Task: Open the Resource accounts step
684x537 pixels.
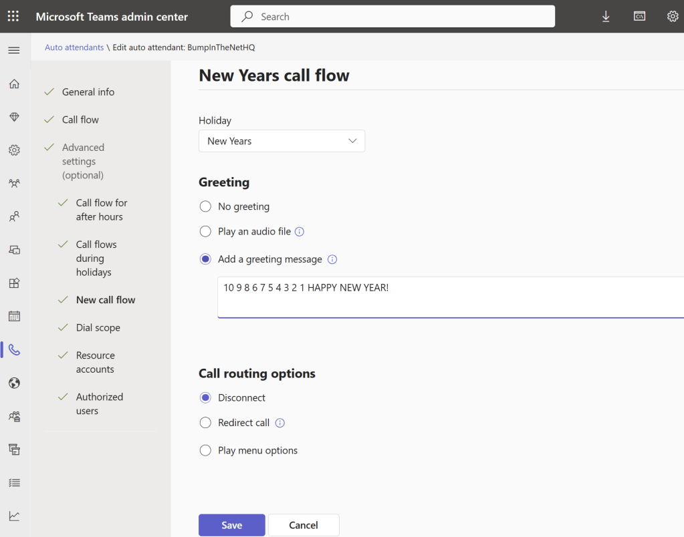Action: (x=95, y=362)
